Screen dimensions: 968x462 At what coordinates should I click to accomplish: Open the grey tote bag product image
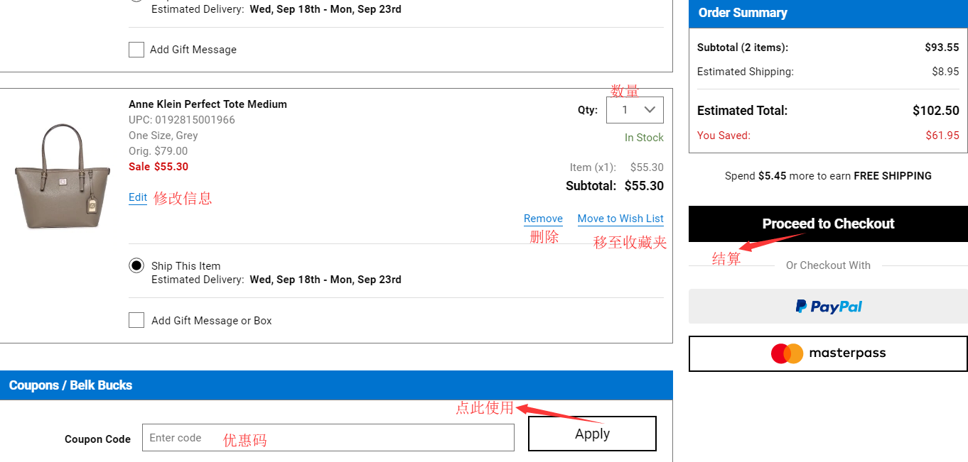pos(62,177)
